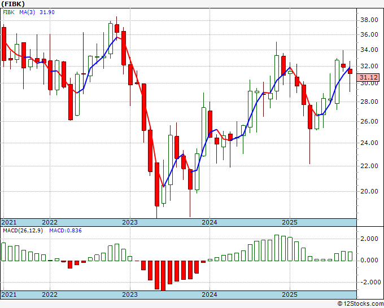Select the highlighted 31.12 current price tag
The width and height of the screenshot is (384, 308).
pos(368,77)
